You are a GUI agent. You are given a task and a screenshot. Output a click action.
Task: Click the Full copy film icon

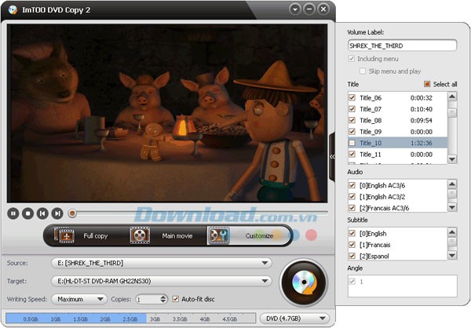64,235
